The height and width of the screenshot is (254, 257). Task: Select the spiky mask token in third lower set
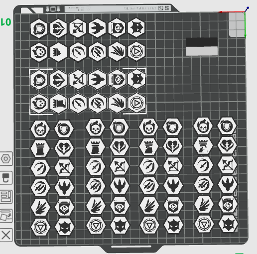tap(173, 225)
